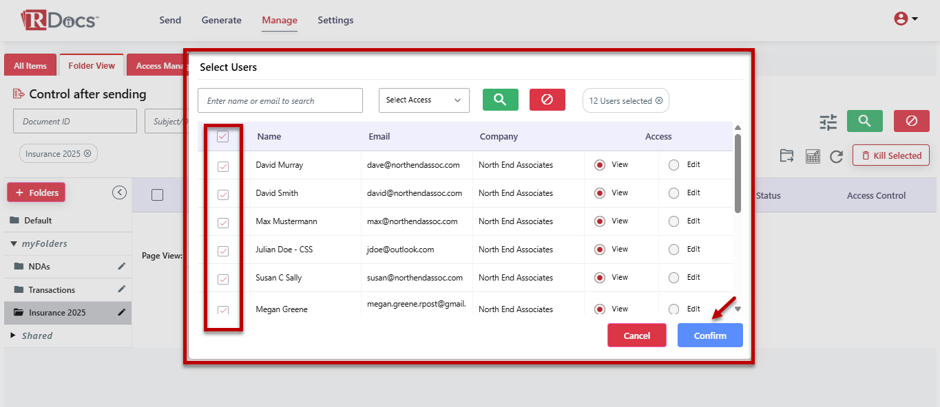Open the filter sliders icon on main page

point(828,122)
